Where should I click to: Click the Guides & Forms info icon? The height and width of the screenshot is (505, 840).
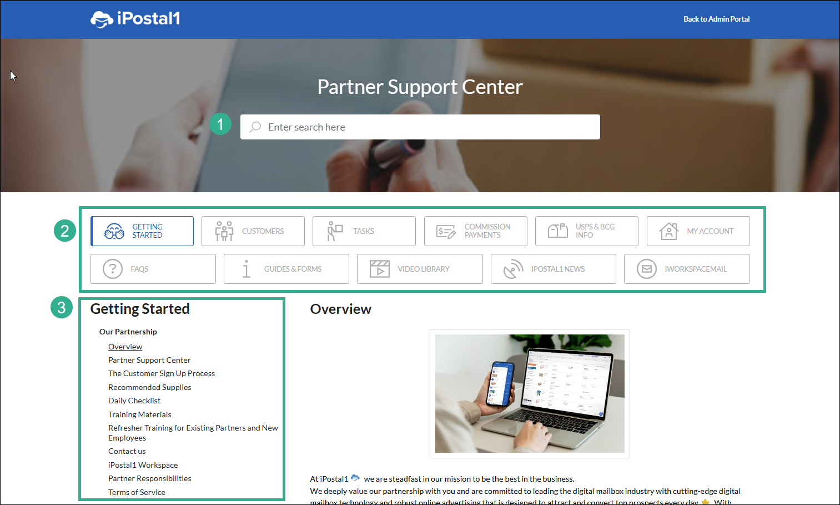coord(247,269)
